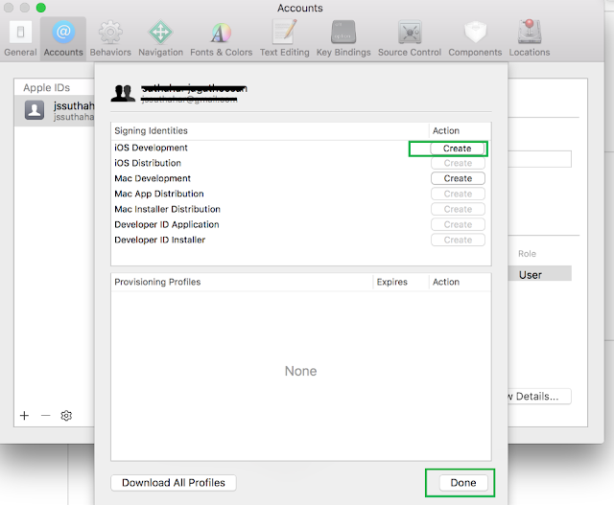Select the Mac Development identity row
The image size is (614, 505).
pos(300,178)
